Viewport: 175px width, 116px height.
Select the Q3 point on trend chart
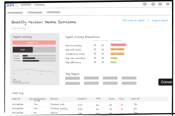click(x=27, y=69)
